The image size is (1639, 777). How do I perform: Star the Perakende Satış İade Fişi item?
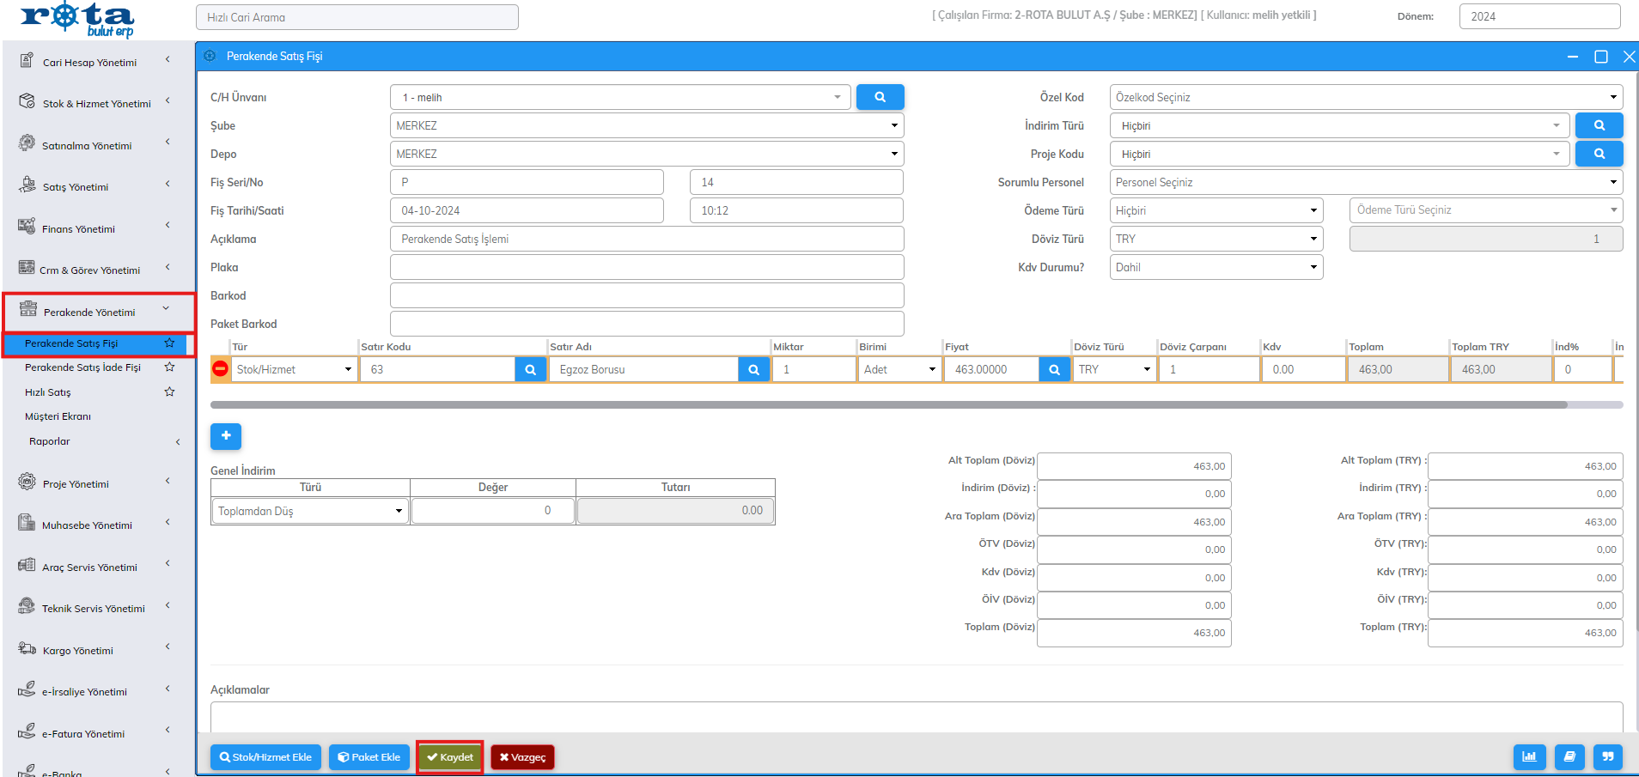coord(169,367)
